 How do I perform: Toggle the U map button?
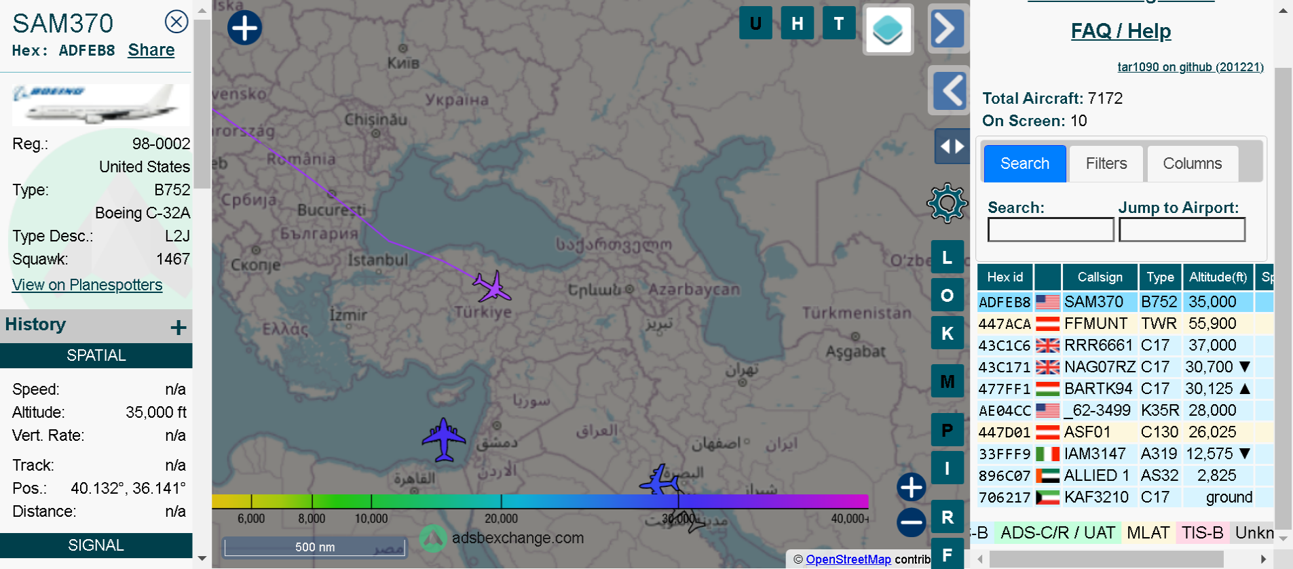(755, 23)
